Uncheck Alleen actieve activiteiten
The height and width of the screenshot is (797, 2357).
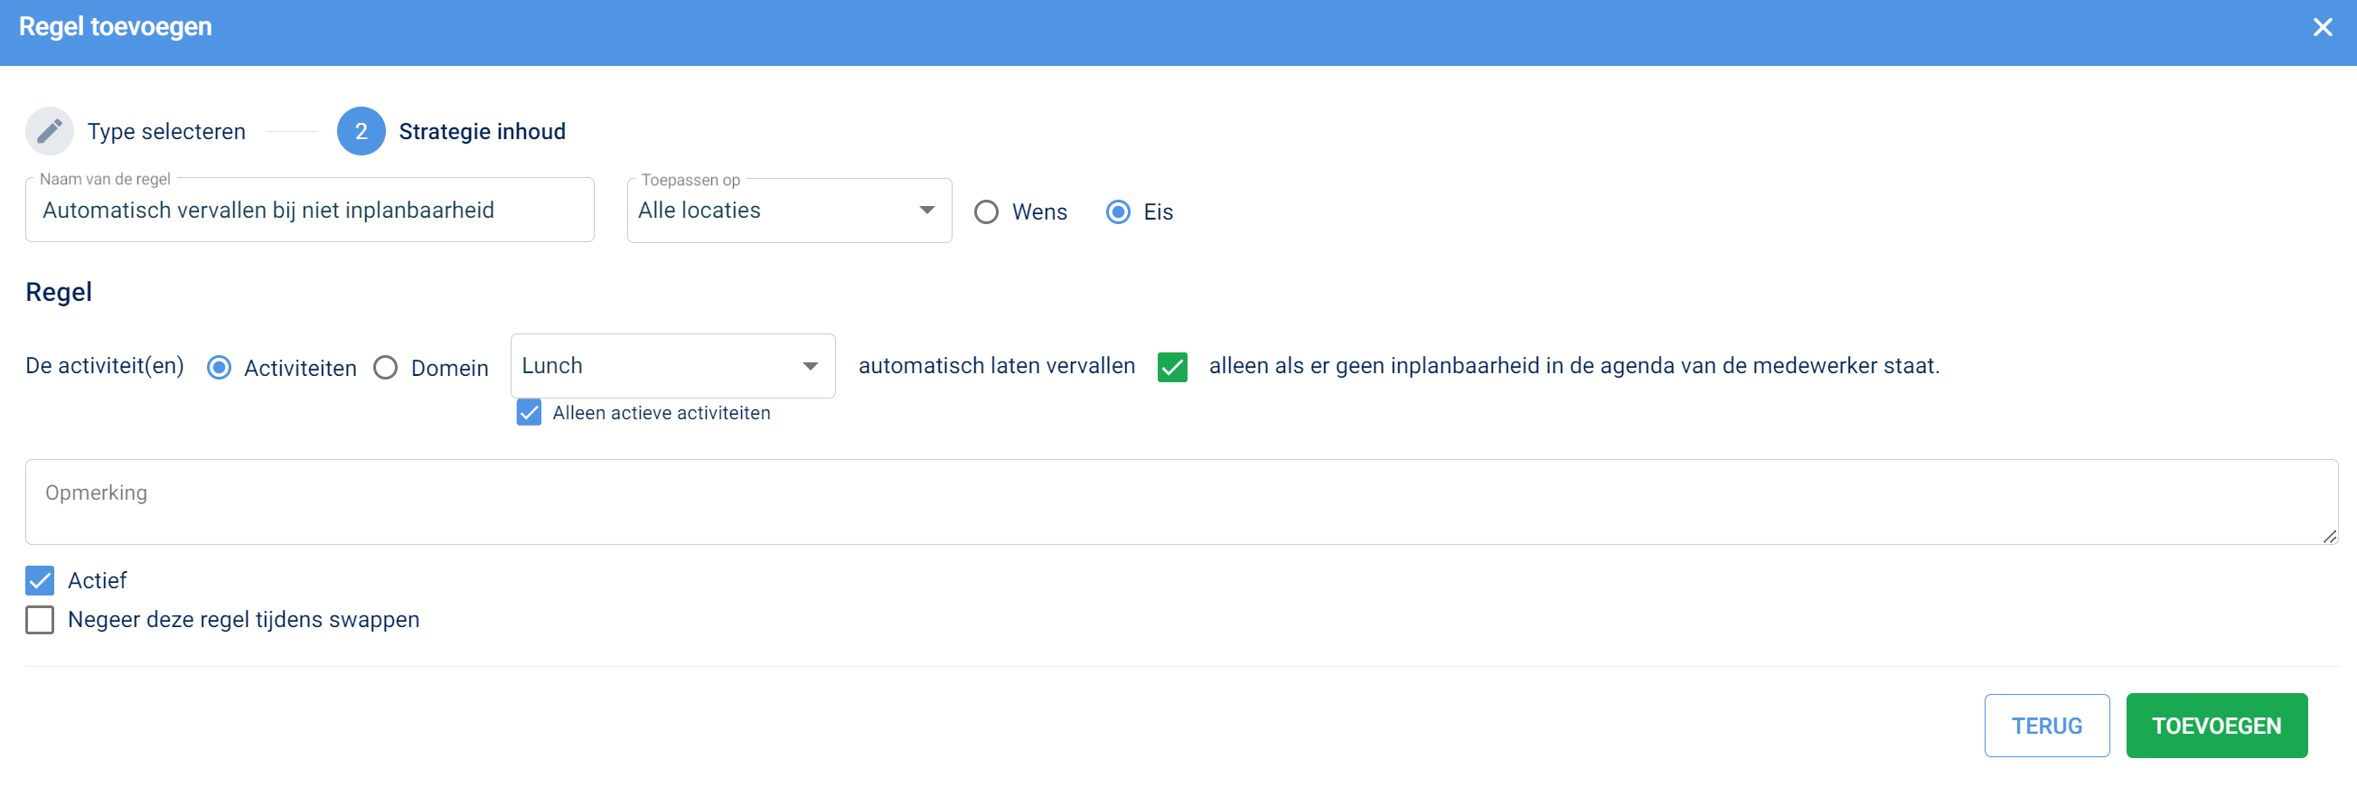pos(529,413)
